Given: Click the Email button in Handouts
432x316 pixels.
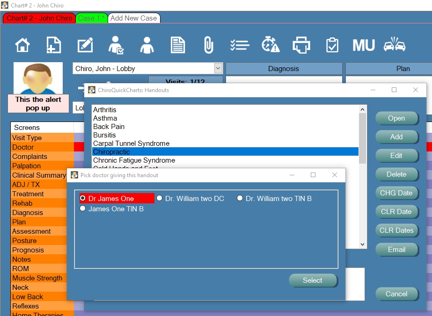Looking at the screenshot, I should click(396, 250).
